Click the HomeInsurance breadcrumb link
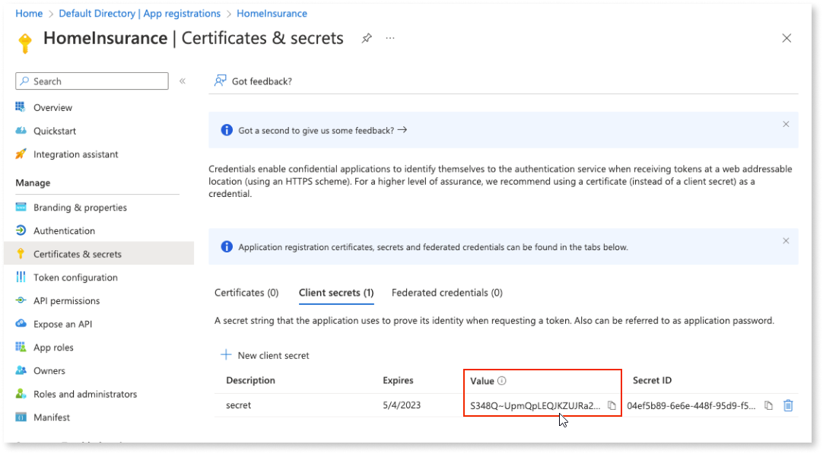 coord(272,14)
